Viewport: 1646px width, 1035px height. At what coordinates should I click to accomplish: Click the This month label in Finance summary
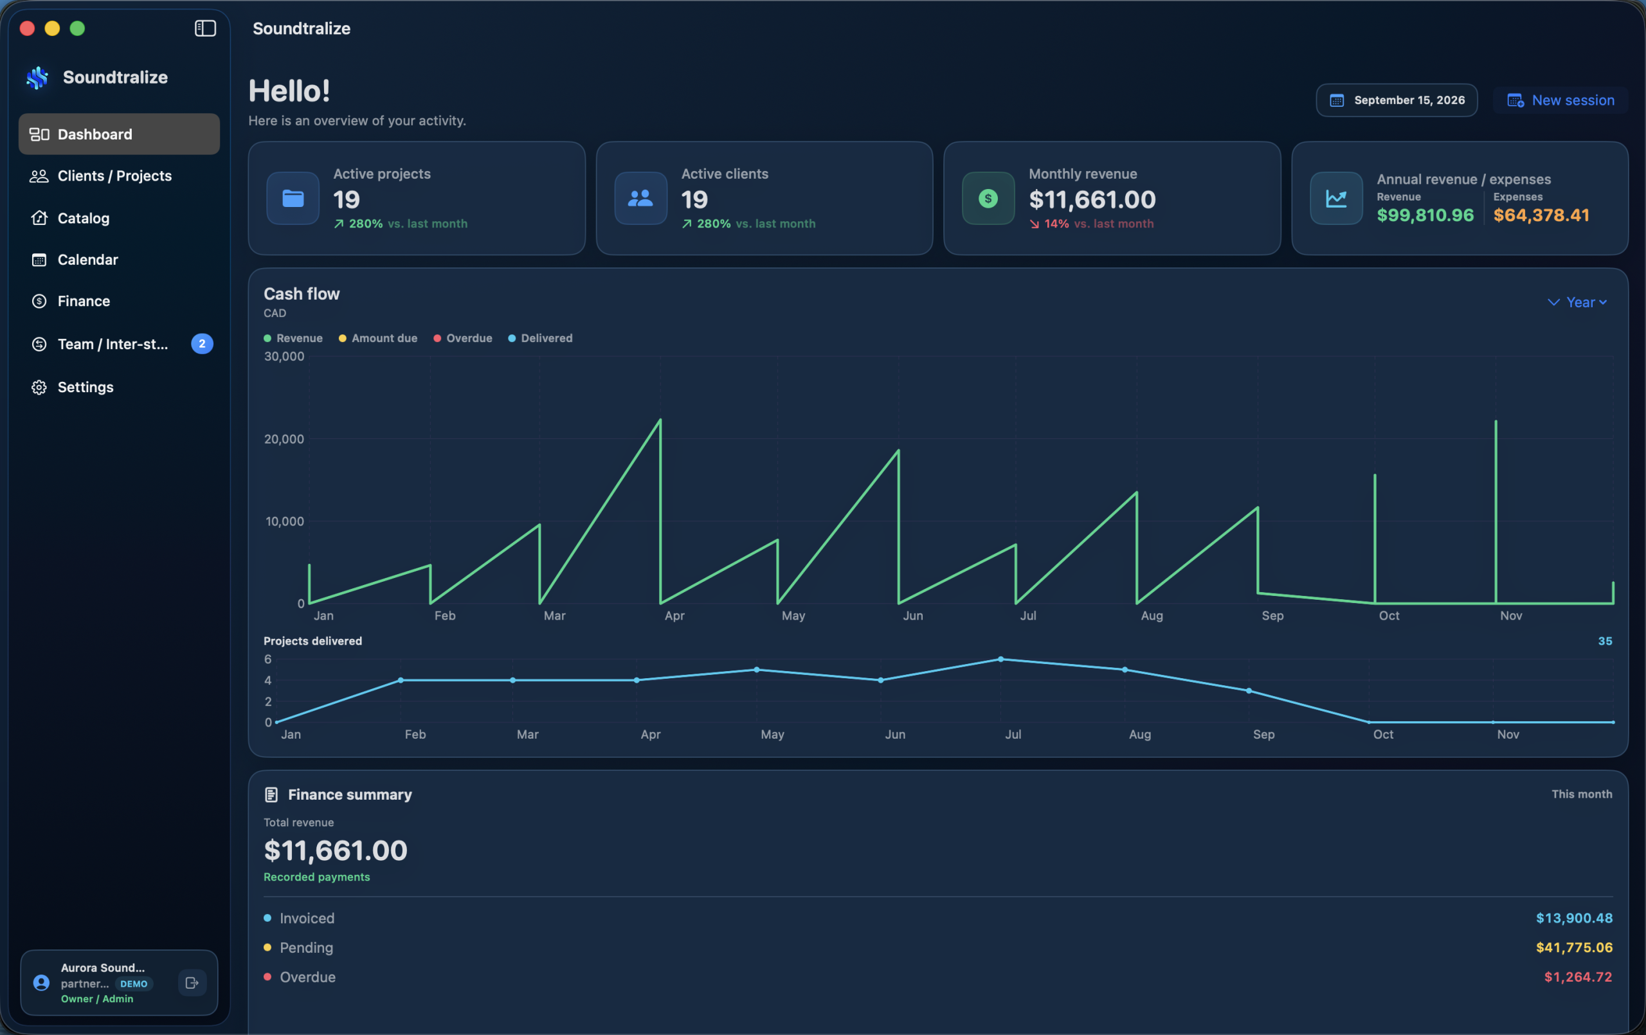click(x=1582, y=795)
